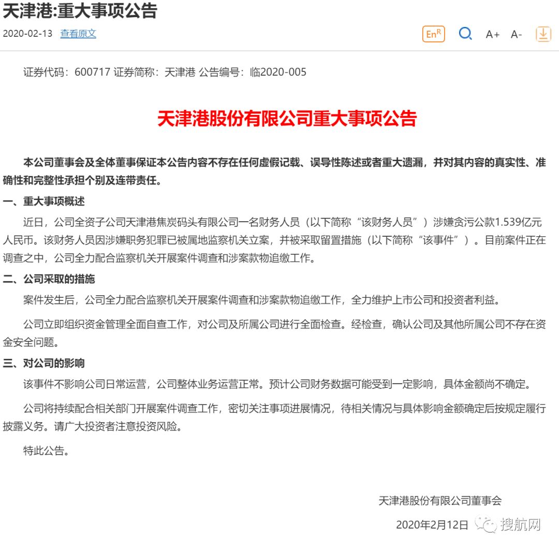Click the bold board guarantee statement paragraph
The height and width of the screenshot is (549, 559).
tap(274, 171)
